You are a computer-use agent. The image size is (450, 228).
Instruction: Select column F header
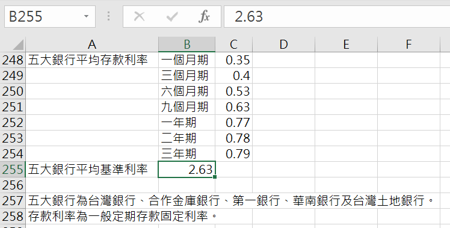(x=408, y=45)
